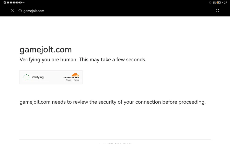Open the Cloudflare Privacy link
Image resolution: width=230 pixels, height=144 pixels.
click(x=68, y=80)
